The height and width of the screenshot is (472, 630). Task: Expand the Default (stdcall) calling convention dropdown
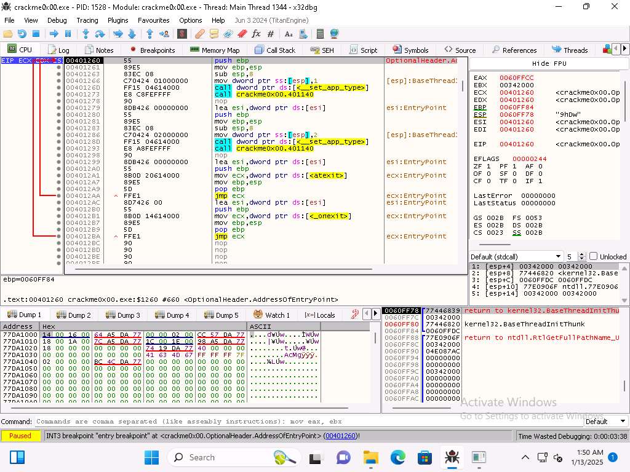point(559,256)
